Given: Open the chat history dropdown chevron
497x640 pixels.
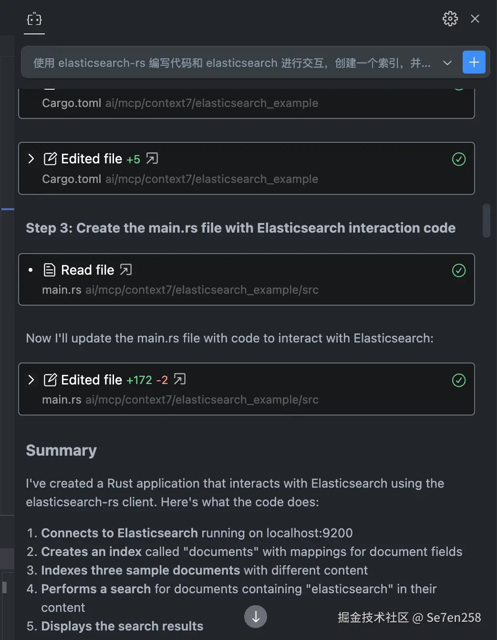Looking at the screenshot, I should [x=447, y=63].
